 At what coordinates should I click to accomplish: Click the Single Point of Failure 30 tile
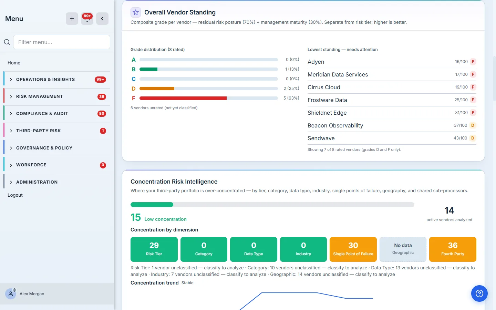(353, 249)
